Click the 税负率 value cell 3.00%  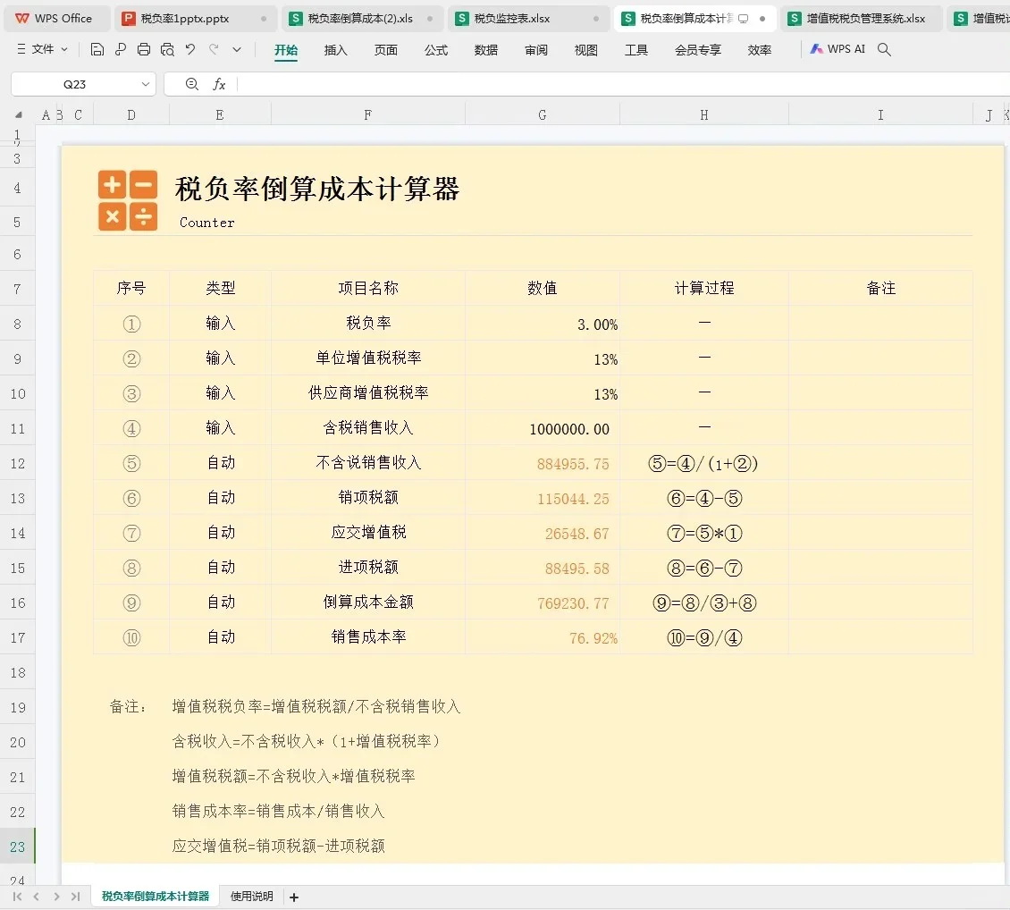click(x=543, y=324)
